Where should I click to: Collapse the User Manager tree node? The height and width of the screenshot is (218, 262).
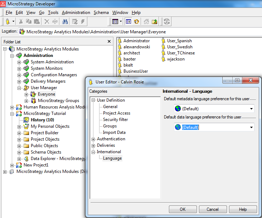pos(19,88)
